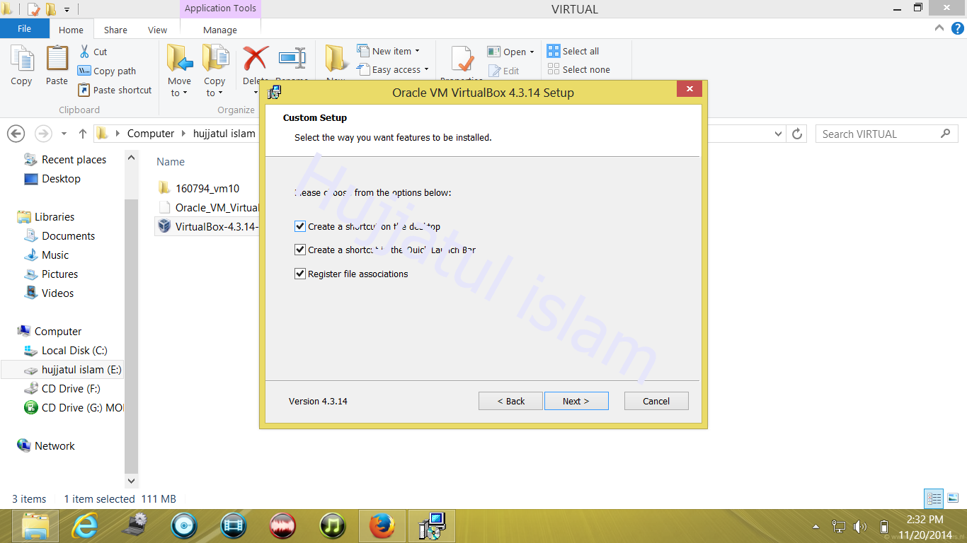Image resolution: width=967 pixels, height=543 pixels.
Task: Open Music library
Action: tap(47, 255)
